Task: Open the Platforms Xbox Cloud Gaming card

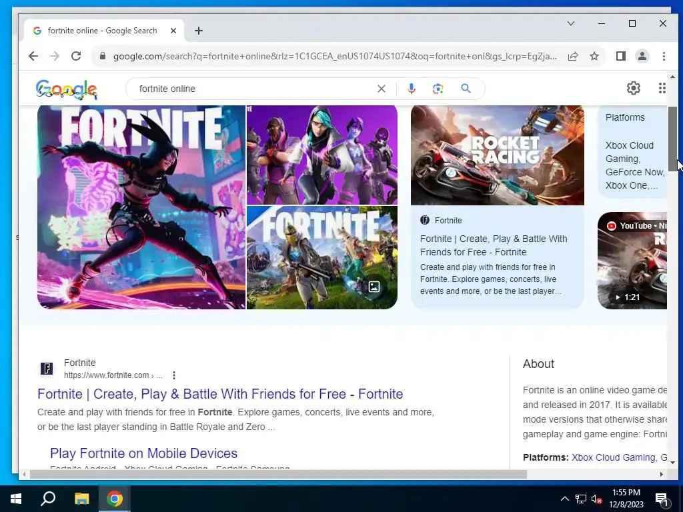Action: [x=632, y=151]
